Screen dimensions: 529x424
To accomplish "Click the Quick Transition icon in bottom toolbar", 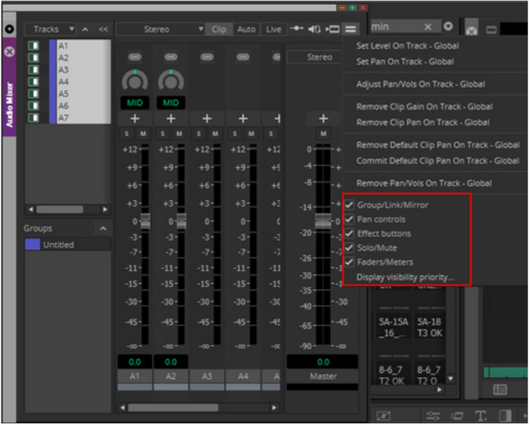I will point(384,415).
